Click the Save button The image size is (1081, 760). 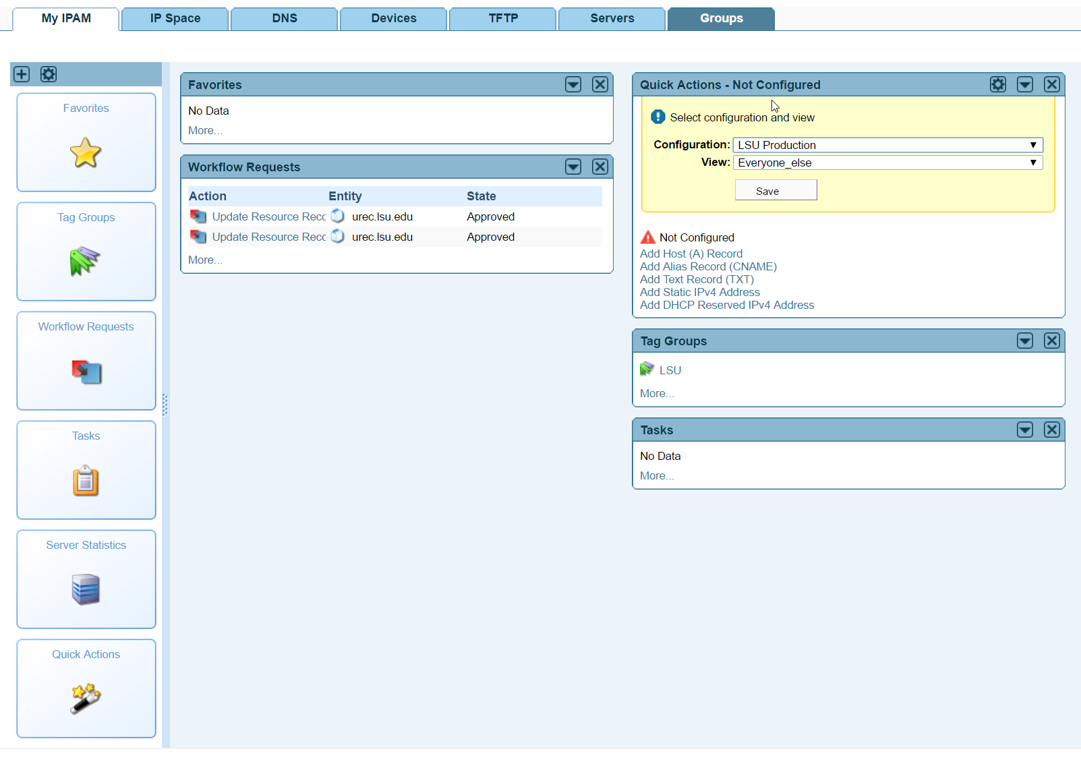coord(776,190)
